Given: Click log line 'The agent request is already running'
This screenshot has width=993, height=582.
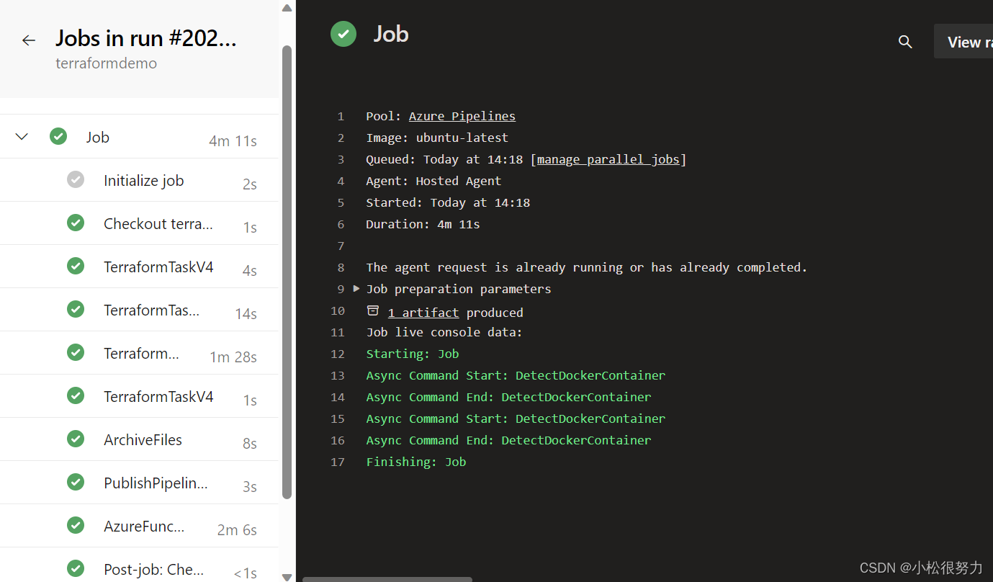Looking at the screenshot, I should click(x=587, y=267).
